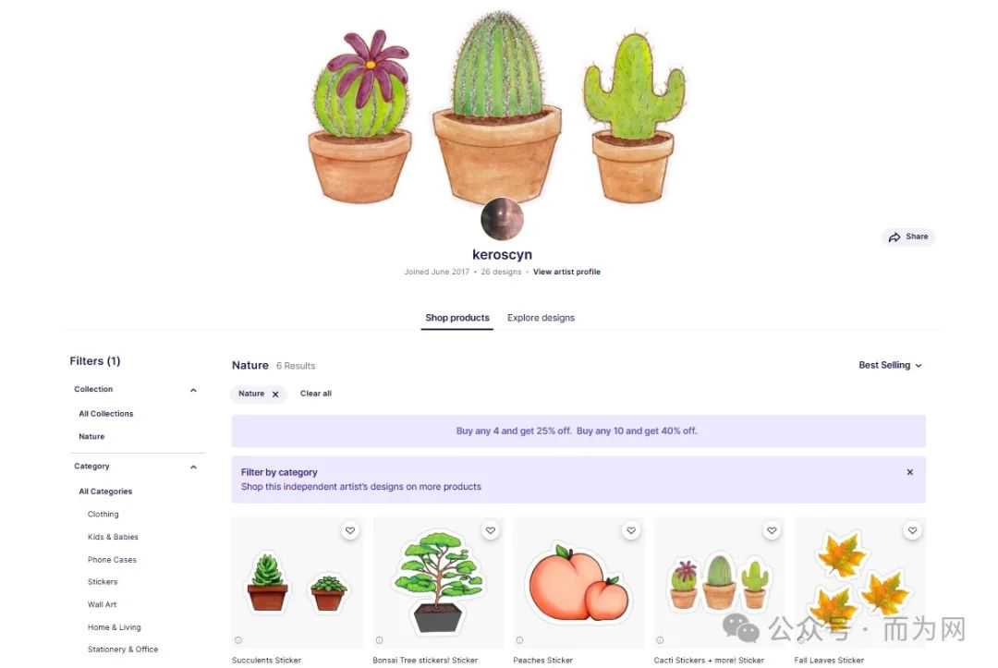Viewport: 998px width, 668px height.
Task: Remove the Nature filter chip
Action: tap(275, 395)
